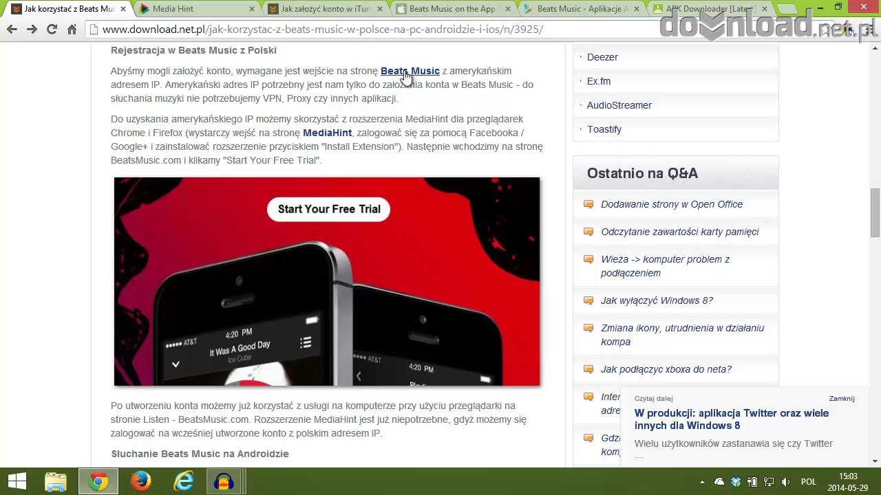Open the 'W produkcji: aplikacja Twitter' popup article
This screenshot has width=881, height=495.
click(x=732, y=419)
